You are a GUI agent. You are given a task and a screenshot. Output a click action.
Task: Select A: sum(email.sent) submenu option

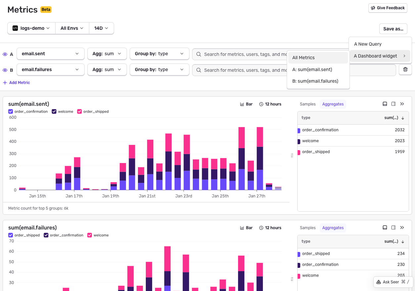[318, 69]
